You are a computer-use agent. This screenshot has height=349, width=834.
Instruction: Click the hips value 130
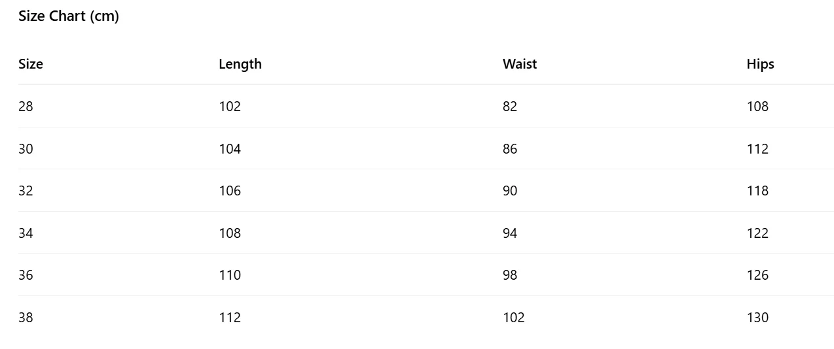tap(757, 318)
